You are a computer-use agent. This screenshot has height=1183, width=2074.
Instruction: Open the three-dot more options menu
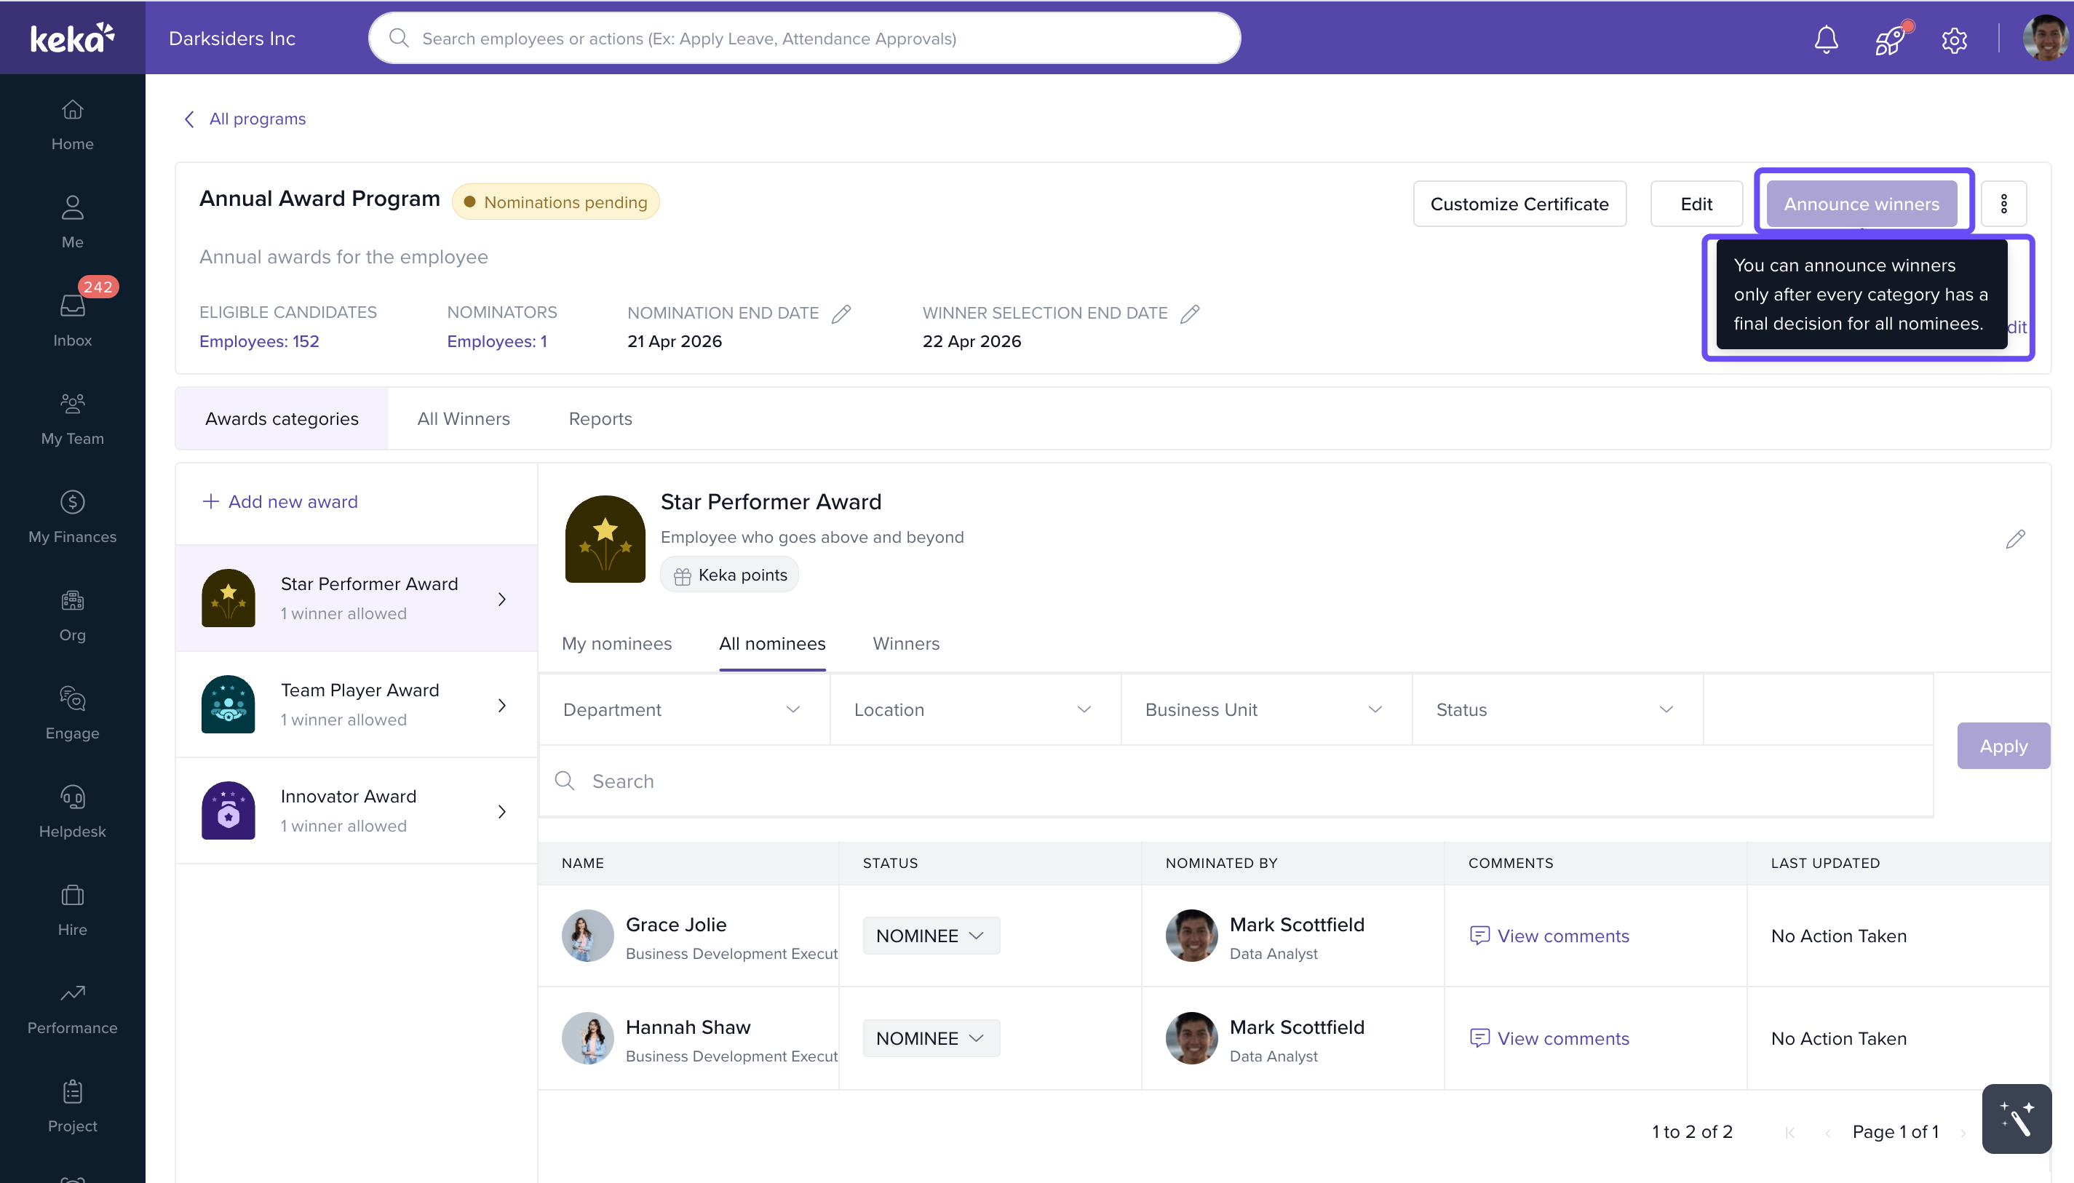tap(2003, 203)
